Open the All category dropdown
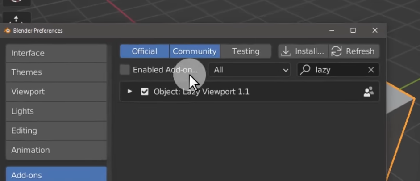 250,70
